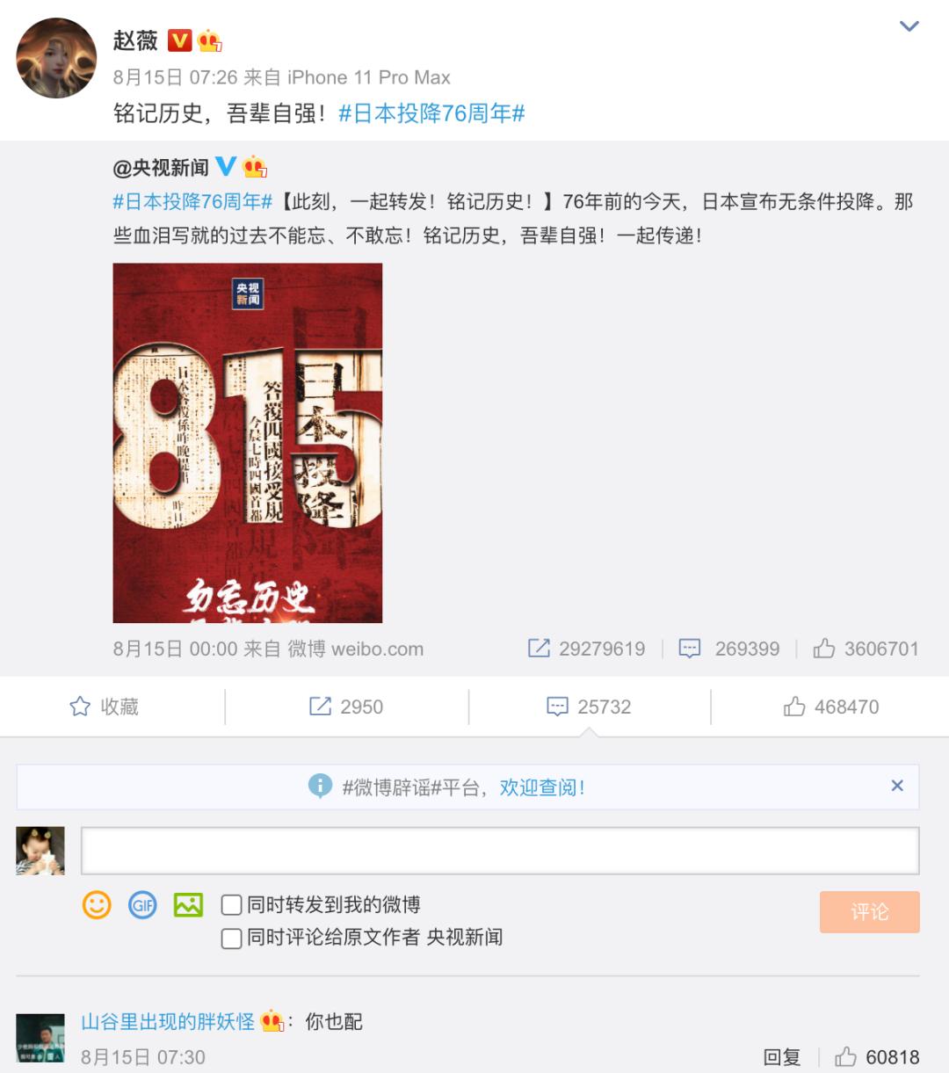949x1073 pixels.
Task: Dismiss the 微博辟谣 notice banner
Action: [x=897, y=786]
